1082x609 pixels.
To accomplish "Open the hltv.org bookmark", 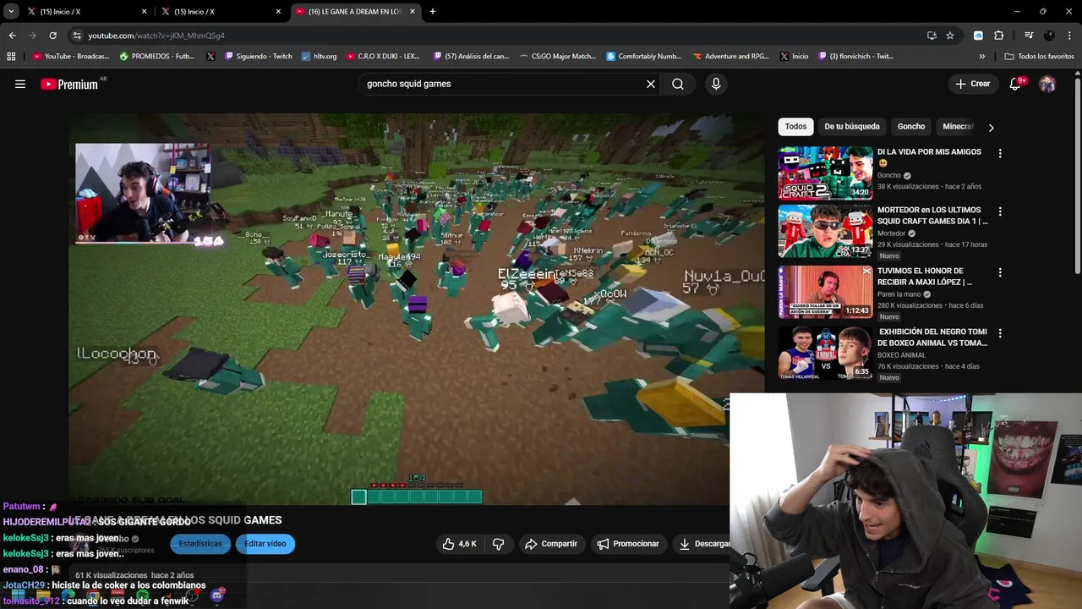I will [x=319, y=57].
